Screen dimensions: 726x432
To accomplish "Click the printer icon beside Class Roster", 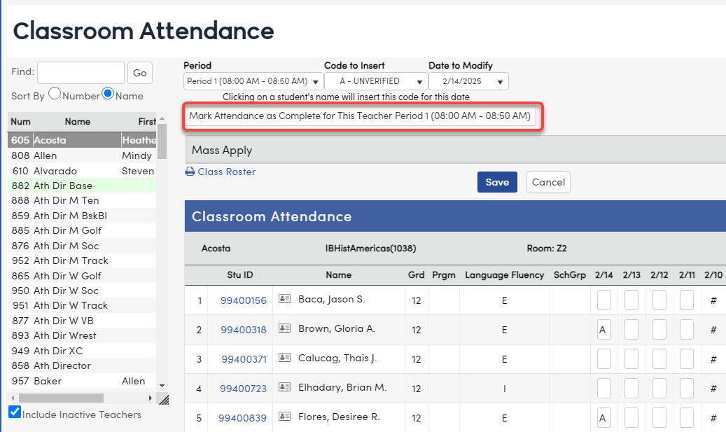I will (x=190, y=172).
